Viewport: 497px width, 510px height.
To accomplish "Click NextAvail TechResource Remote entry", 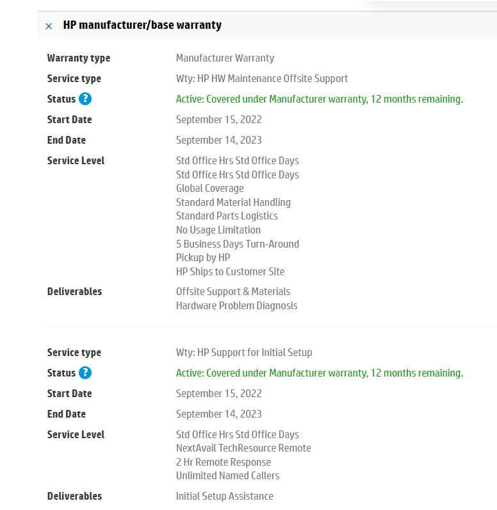I will point(243,448).
